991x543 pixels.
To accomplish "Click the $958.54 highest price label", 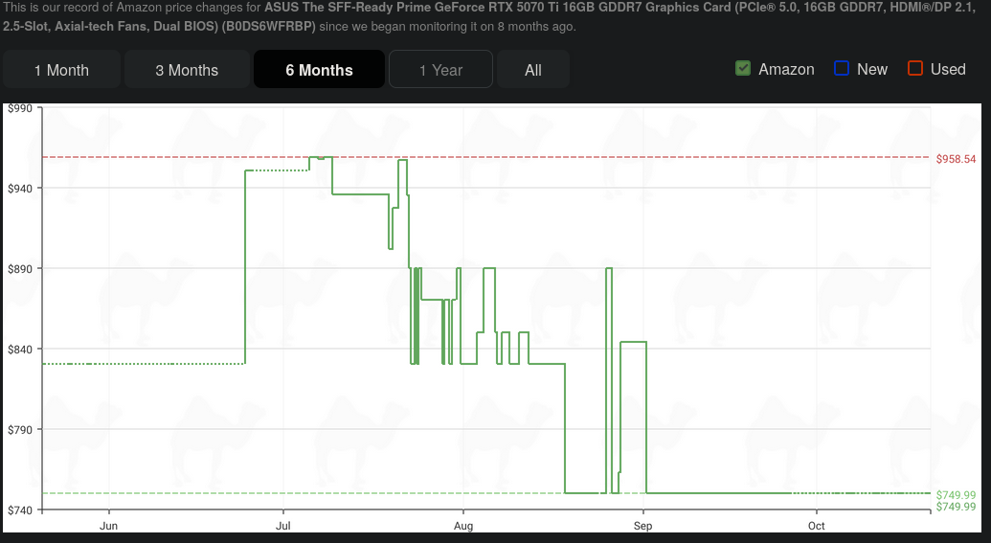I will pyautogui.click(x=956, y=159).
